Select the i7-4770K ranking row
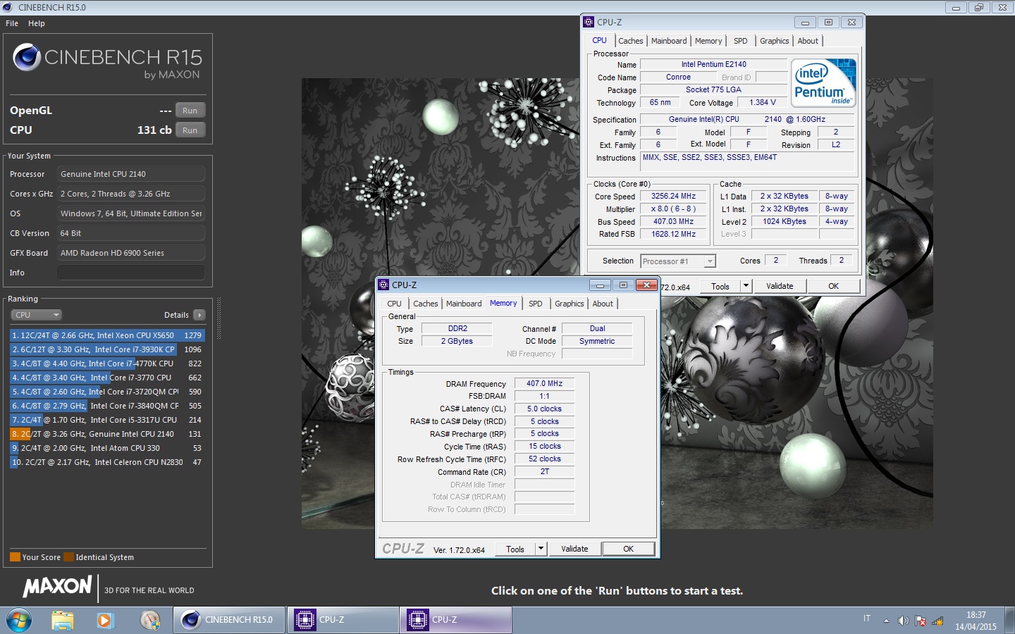 [x=106, y=363]
